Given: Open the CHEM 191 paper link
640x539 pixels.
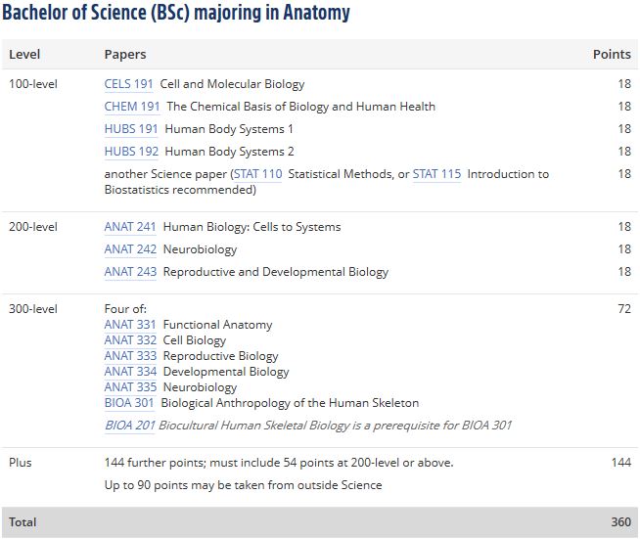Looking at the screenshot, I should point(132,106).
